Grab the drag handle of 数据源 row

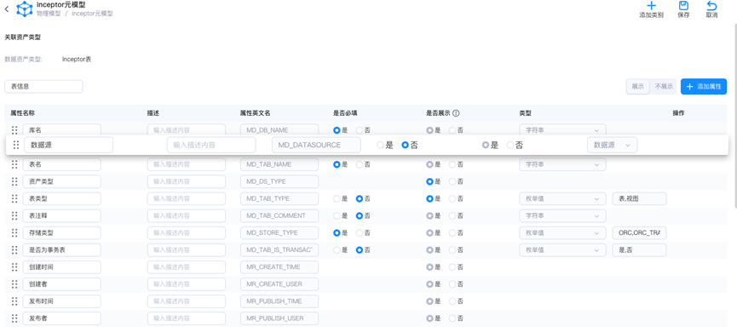[x=16, y=145]
